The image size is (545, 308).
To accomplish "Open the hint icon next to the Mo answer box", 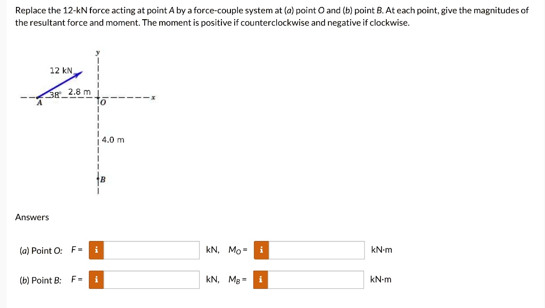I will [261, 249].
